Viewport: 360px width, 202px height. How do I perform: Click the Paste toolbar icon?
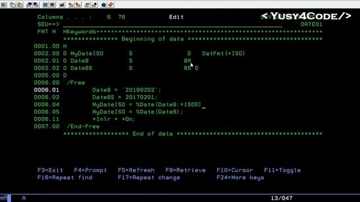click(x=20, y=4)
